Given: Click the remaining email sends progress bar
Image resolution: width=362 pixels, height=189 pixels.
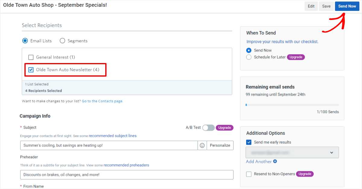Looking at the screenshot, I should point(292,104).
